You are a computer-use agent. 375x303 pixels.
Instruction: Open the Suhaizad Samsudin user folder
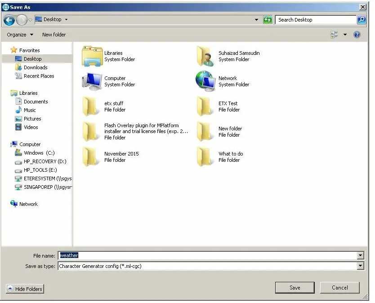pos(206,56)
